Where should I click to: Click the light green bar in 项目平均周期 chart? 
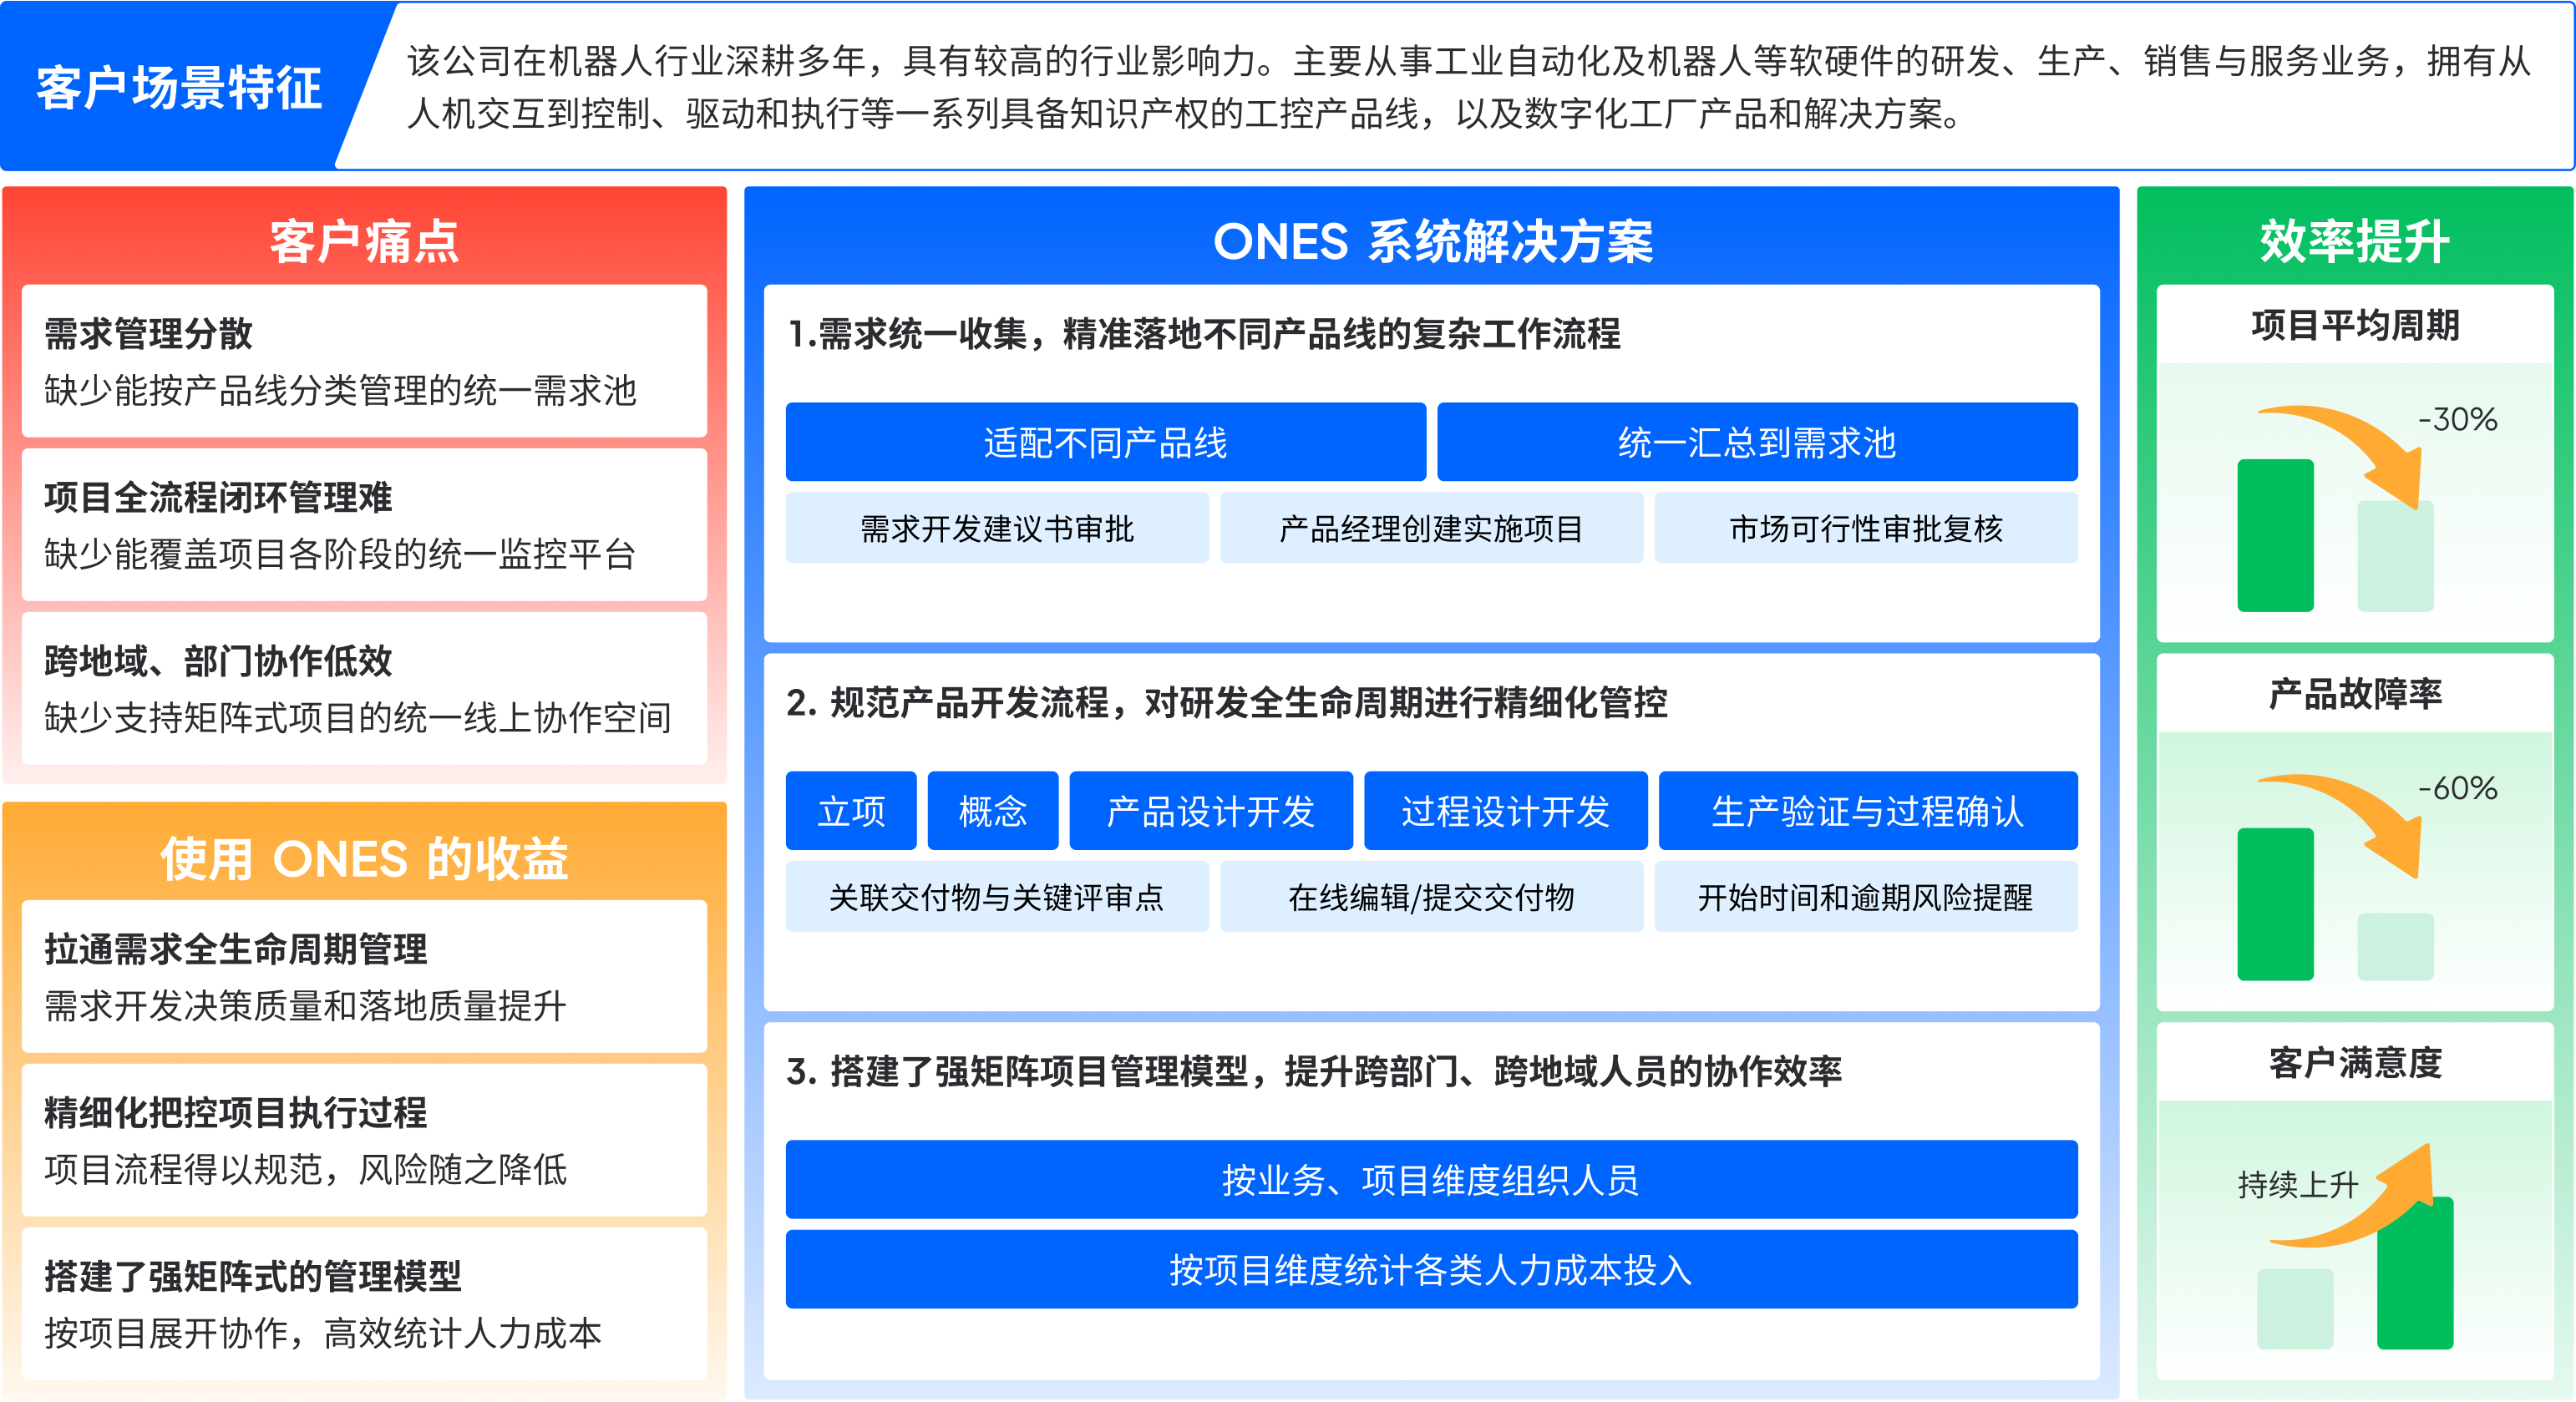[2395, 557]
